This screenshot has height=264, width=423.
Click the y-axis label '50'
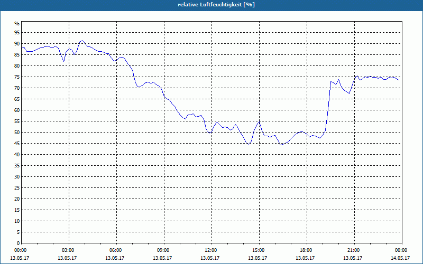[17, 133]
